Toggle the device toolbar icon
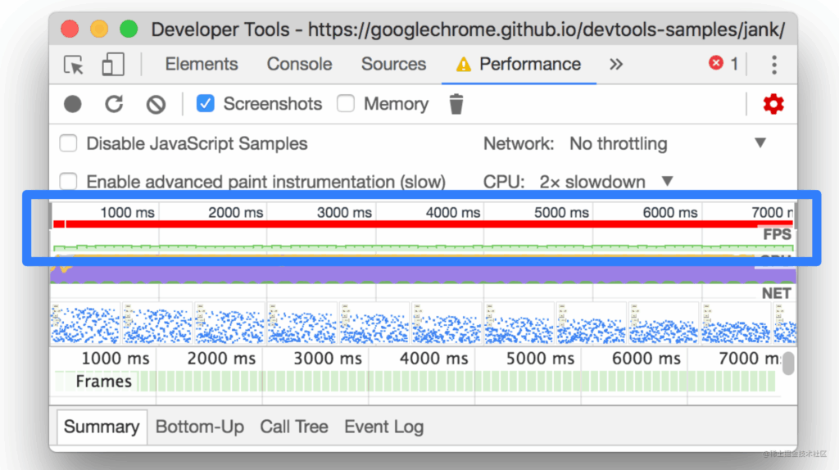Image resolution: width=839 pixels, height=470 pixels. click(x=113, y=64)
